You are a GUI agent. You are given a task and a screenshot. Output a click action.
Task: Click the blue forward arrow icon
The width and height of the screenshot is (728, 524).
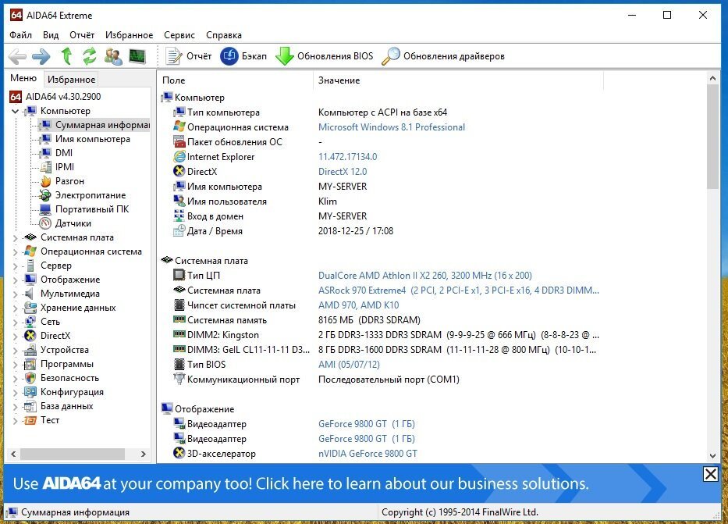point(41,57)
